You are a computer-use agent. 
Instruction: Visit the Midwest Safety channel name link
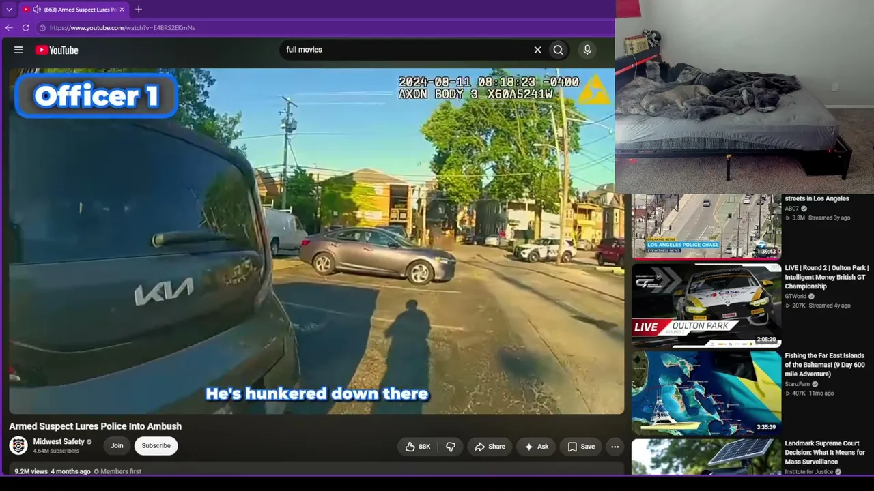pyautogui.click(x=59, y=442)
